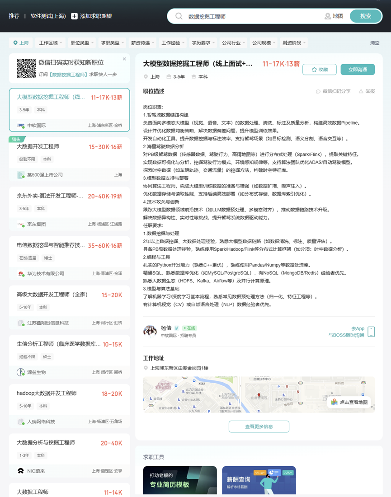Image resolution: width=391 pixels, height=497 pixels.
Task: Click the 京东集团 company logo
Action: click(x=21, y=224)
